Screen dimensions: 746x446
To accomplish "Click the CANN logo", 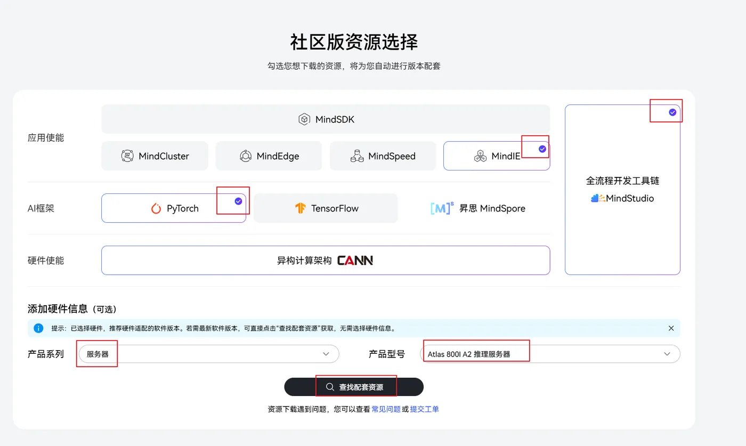I will pyautogui.click(x=355, y=261).
